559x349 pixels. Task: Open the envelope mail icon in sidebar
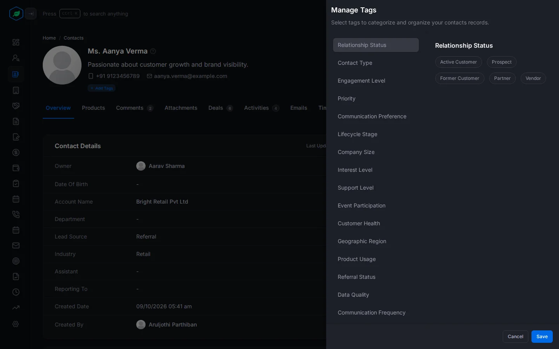(x=16, y=245)
